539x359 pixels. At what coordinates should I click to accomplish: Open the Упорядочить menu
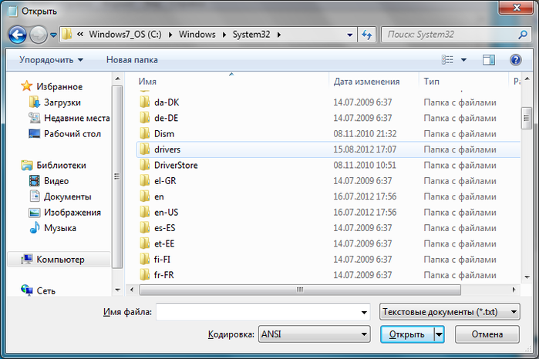coord(51,60)
